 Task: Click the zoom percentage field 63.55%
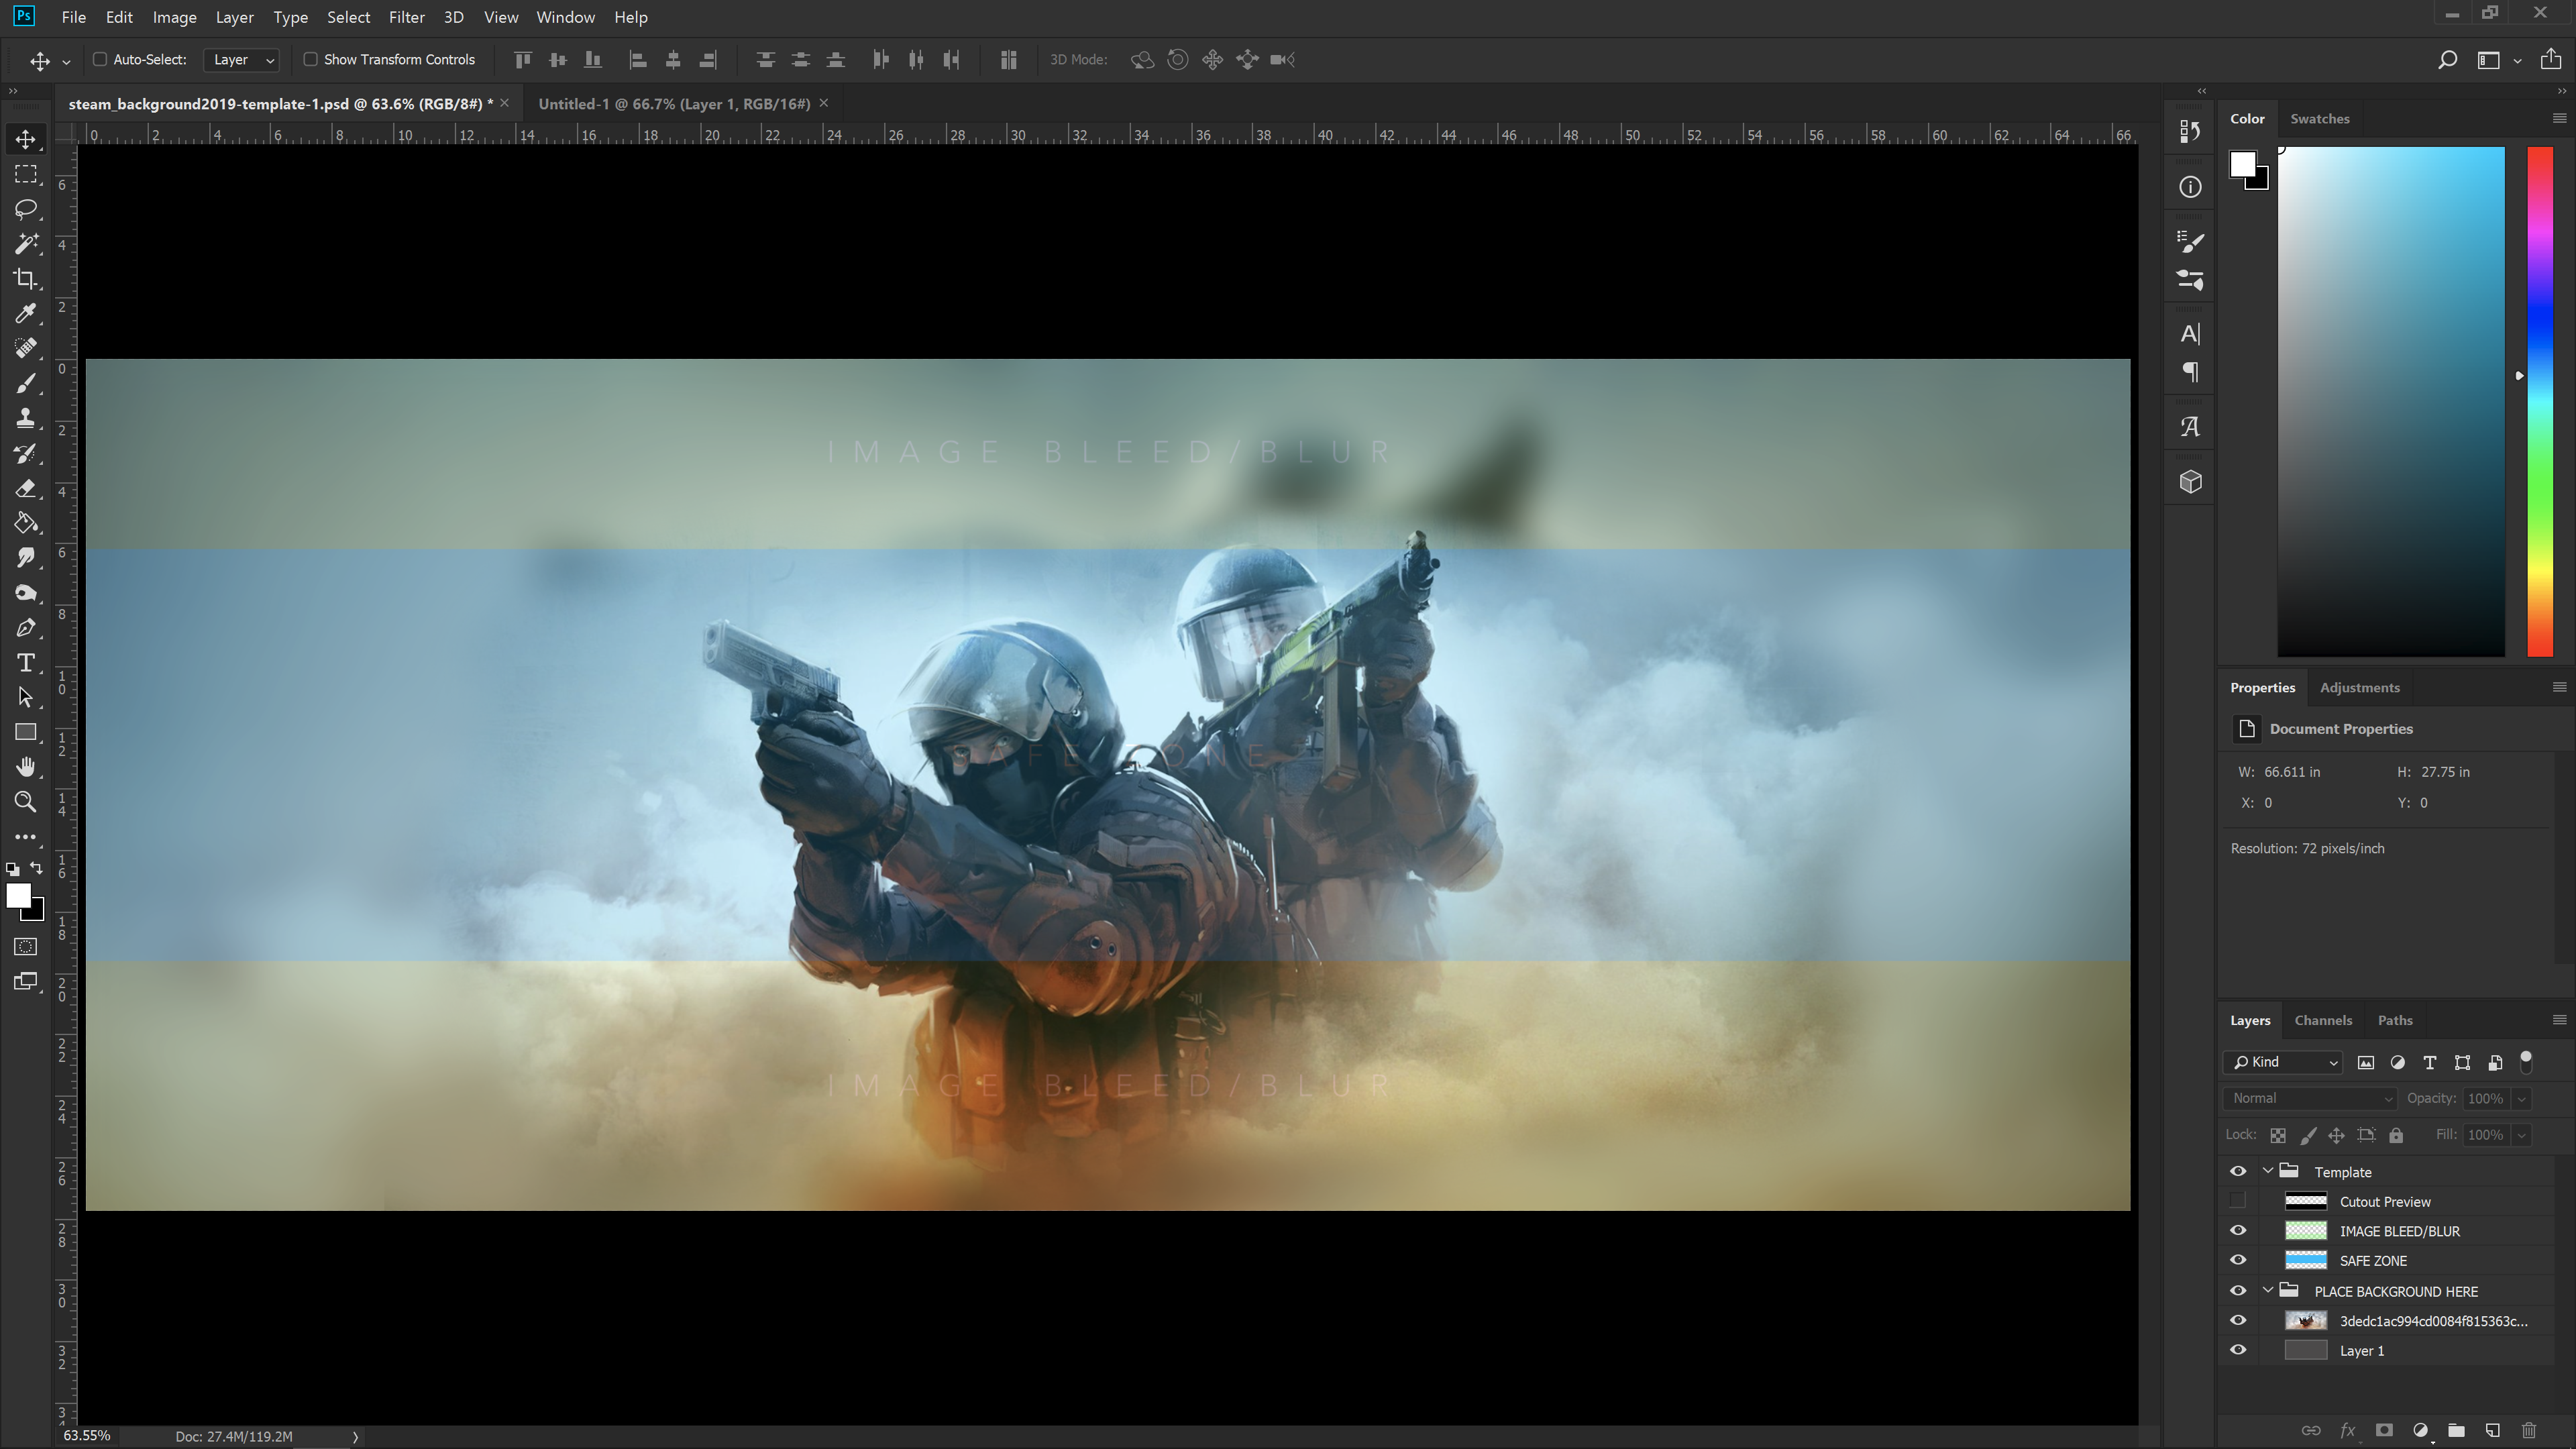[87, 1436]
